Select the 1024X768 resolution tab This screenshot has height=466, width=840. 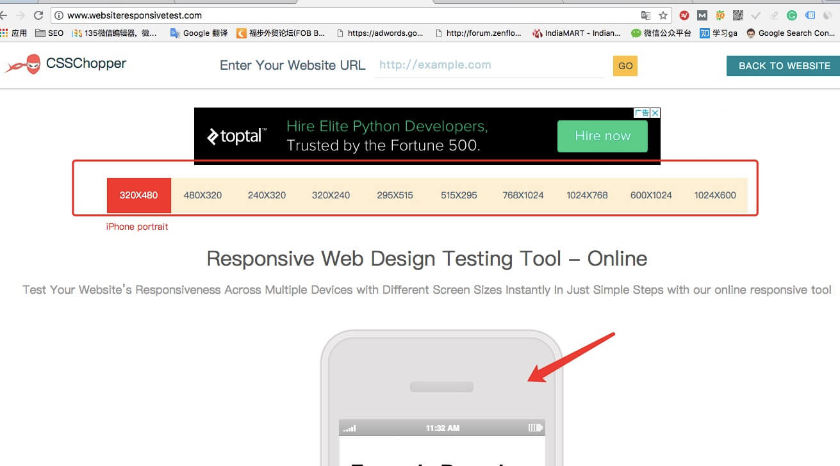click(x=587, y=195)
